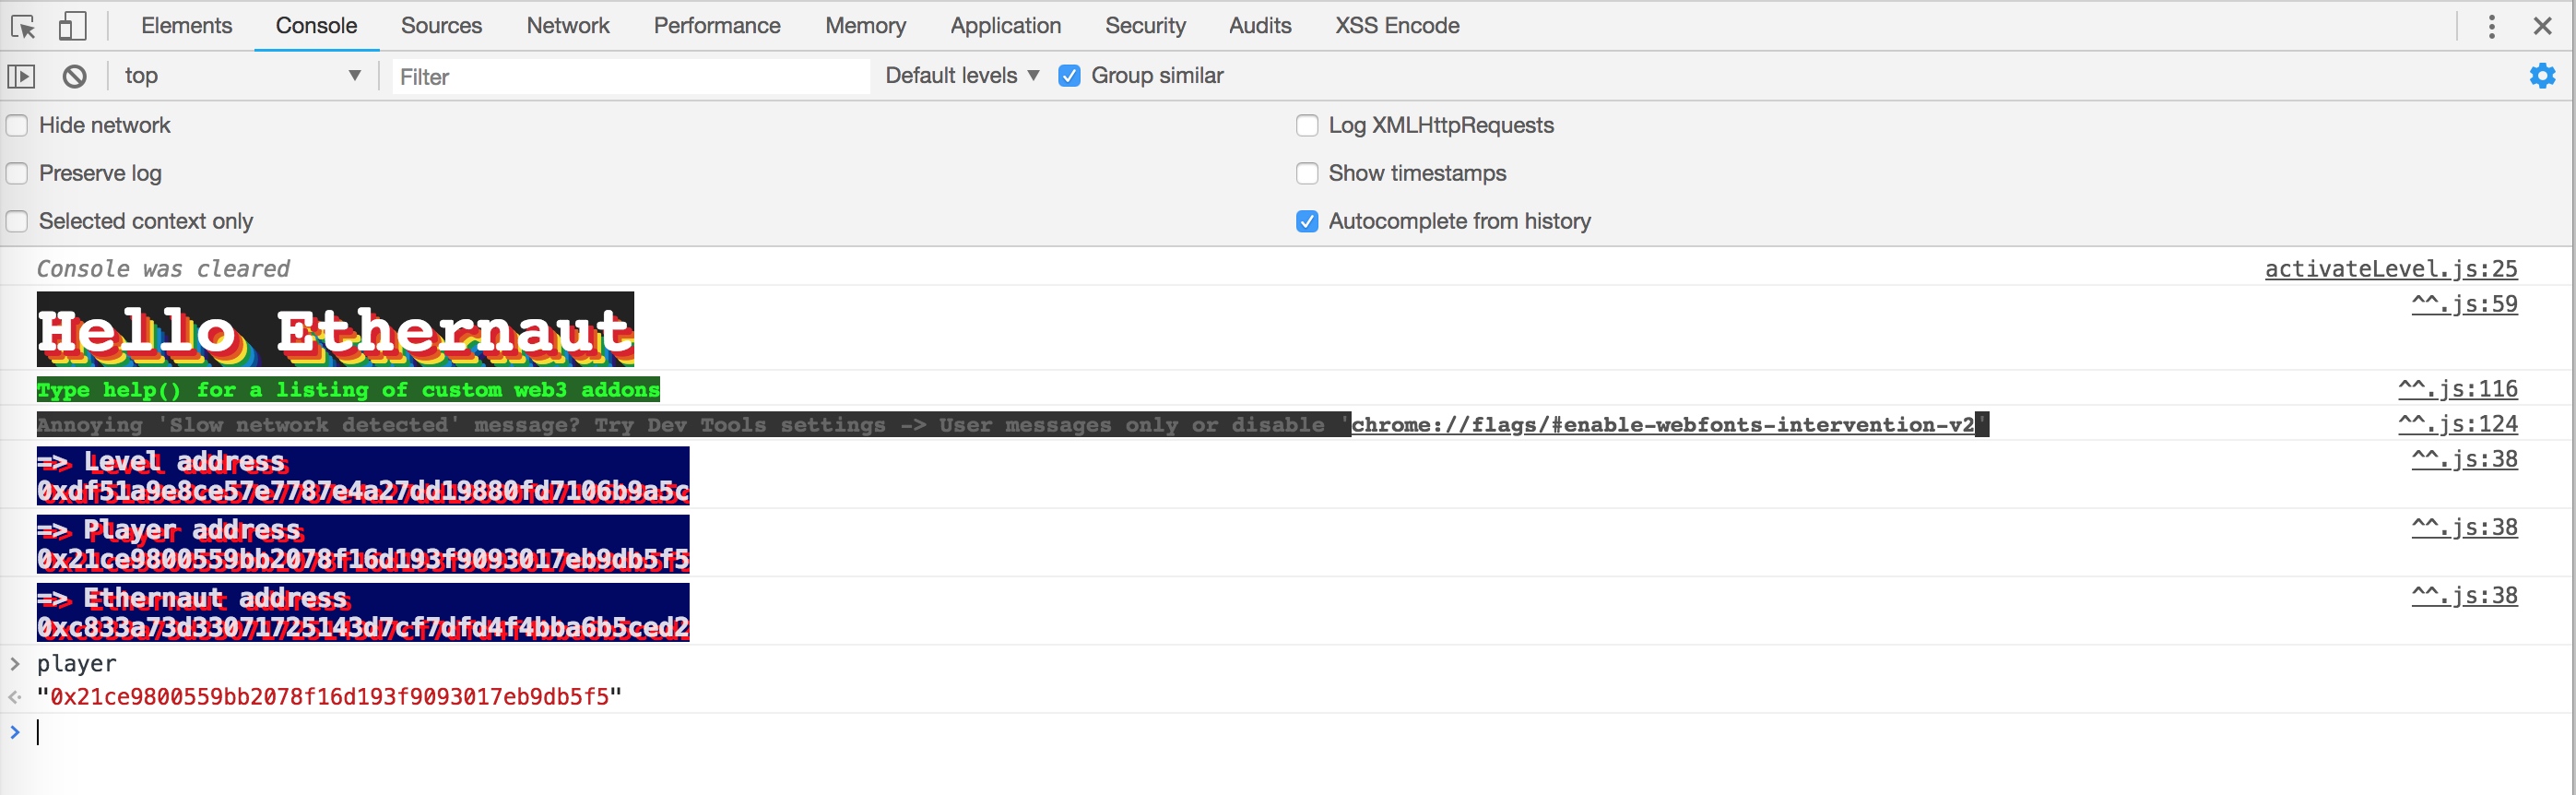Enable the Preserve log checkbox
Screen dimensions: 2576x795
pos(17,174)
